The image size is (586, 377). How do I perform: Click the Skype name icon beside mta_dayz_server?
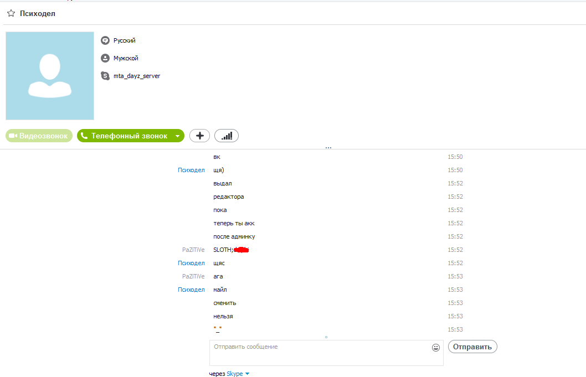point(105,76)
